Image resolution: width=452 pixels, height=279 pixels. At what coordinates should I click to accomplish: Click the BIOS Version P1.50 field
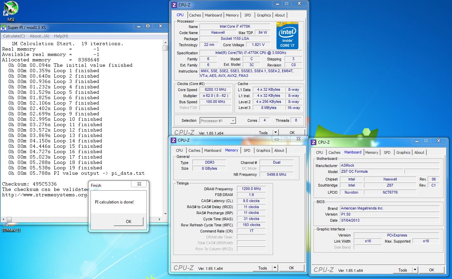[x=390, y=215]
